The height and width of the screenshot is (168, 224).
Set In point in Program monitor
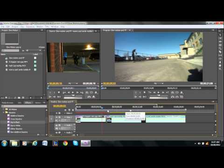pos(136,92)
